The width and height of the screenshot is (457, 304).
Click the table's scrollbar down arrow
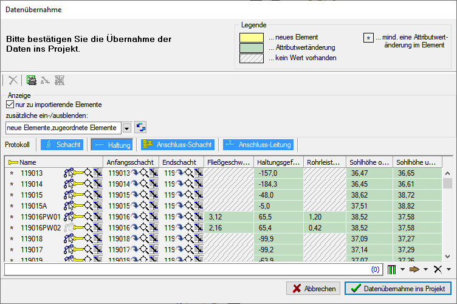point(447,257)
